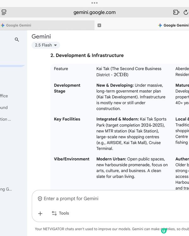Select the active Google Gemini tab
The image size is (189, 236).
click(x=173, y=25)
